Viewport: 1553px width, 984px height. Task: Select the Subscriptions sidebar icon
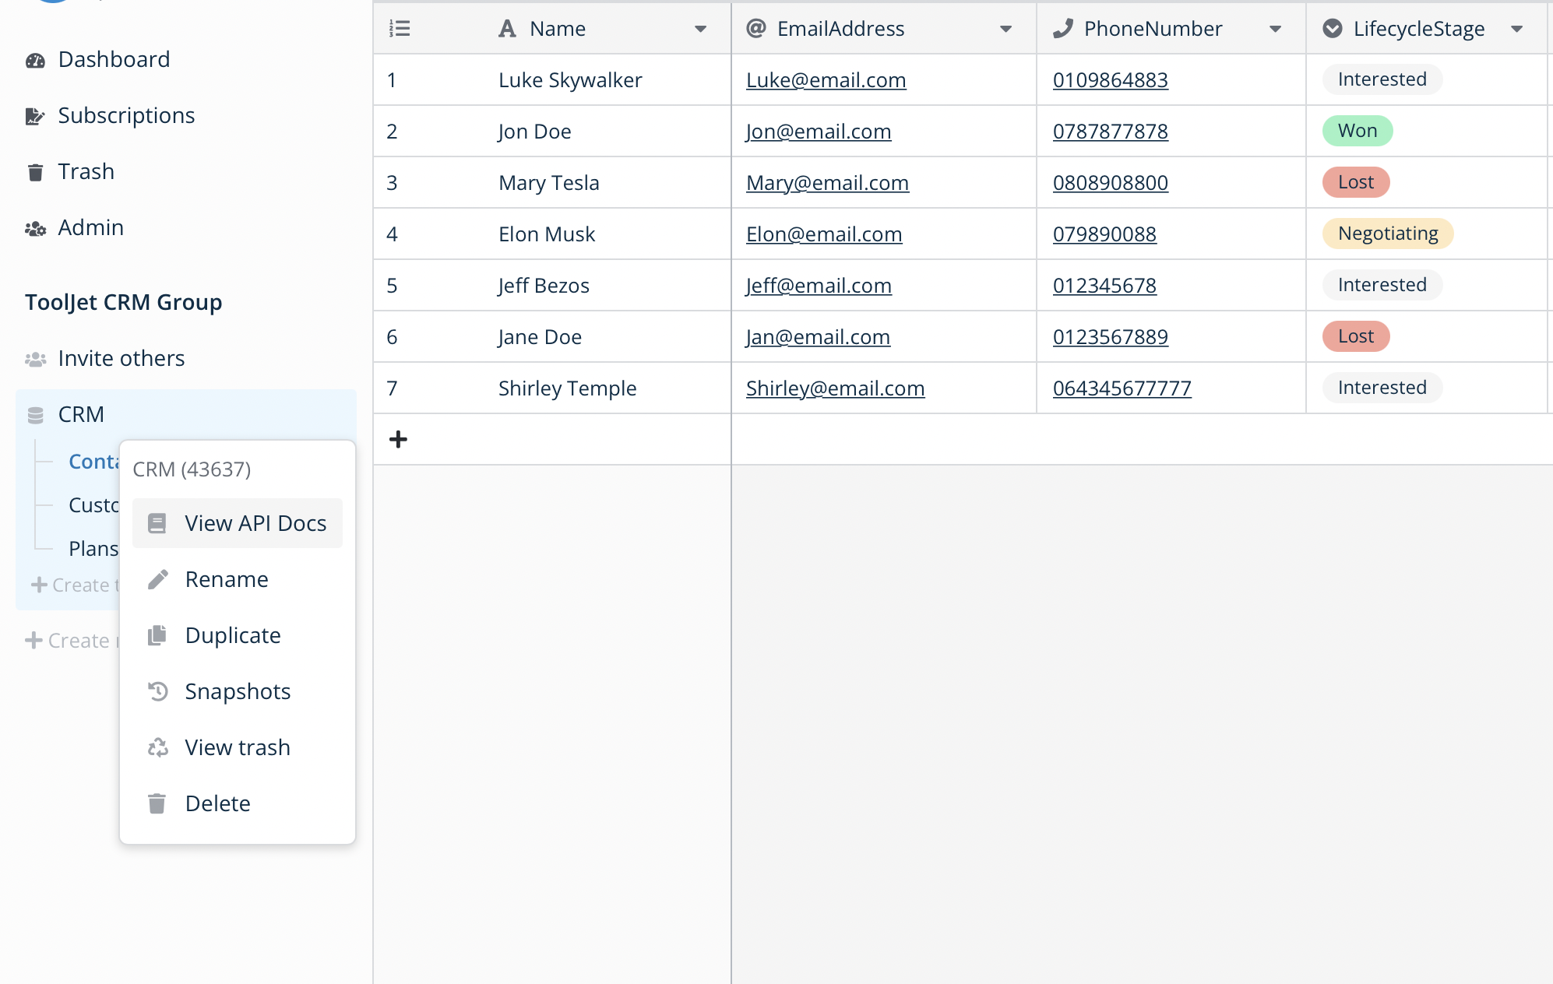point(34,115)
